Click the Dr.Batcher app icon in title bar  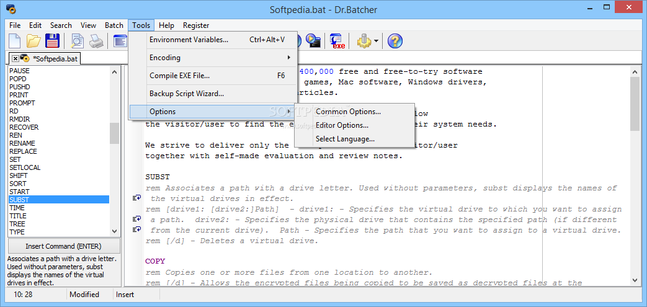coord(11,8)
